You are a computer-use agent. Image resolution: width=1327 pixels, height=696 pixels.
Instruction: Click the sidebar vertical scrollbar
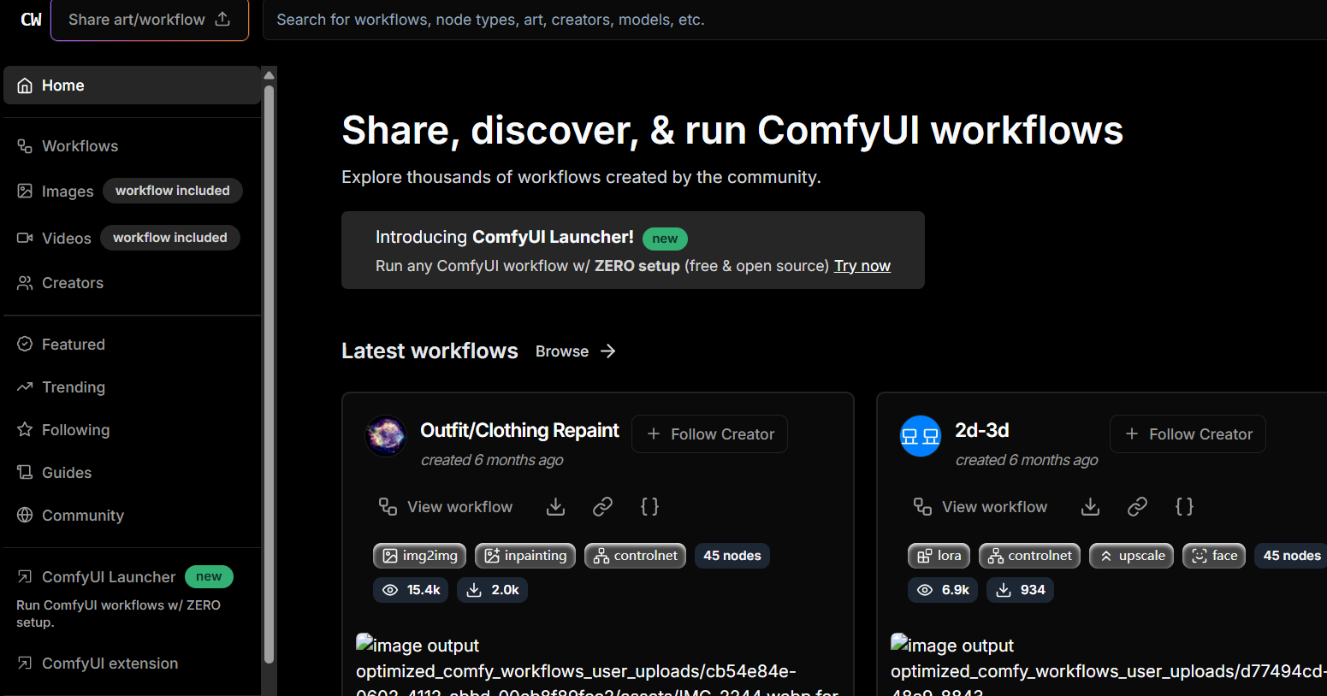click(270, 373)
